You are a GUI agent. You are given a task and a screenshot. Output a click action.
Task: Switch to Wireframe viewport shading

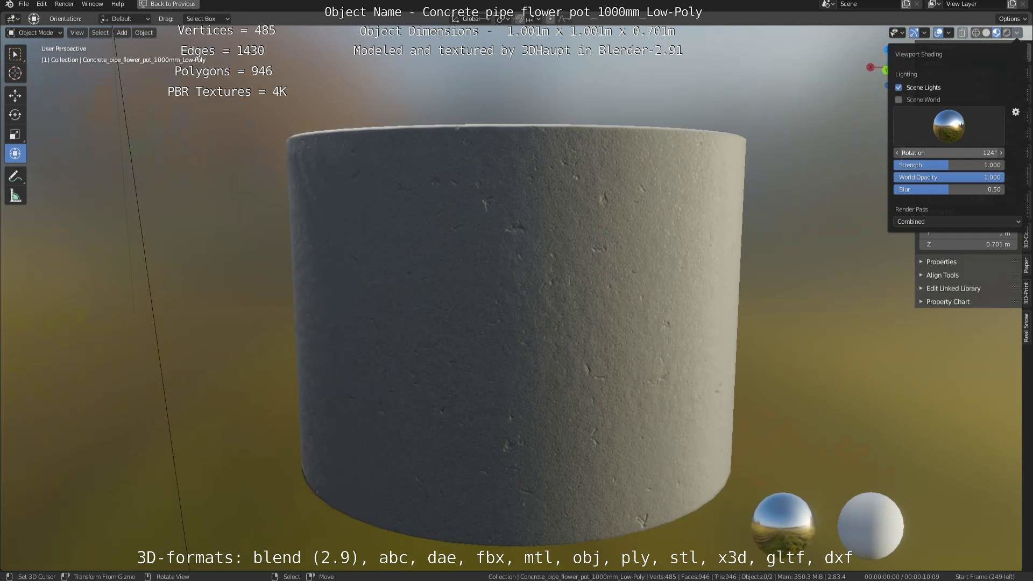click(x=975, y=33)
